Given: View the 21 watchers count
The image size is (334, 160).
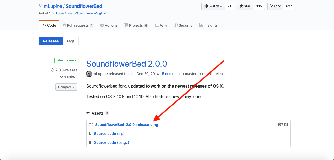Looking at the screenshot, I should pyautogui.click(x=229, y=6).
